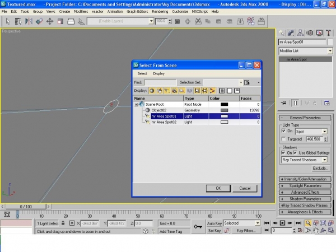This screenshot has width=336, height=252.
Task: Toggle Use Global Settings checkbox
Action: coord(295,153)
